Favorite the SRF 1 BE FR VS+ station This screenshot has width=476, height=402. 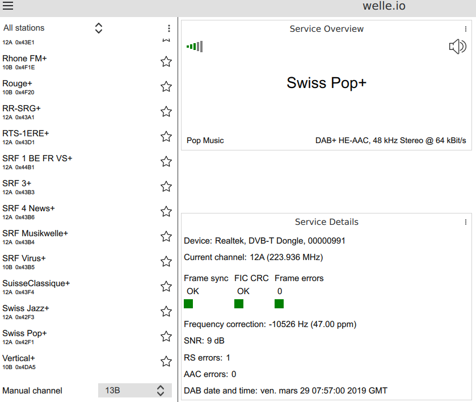pyautogui.click(x=166, y=161)
